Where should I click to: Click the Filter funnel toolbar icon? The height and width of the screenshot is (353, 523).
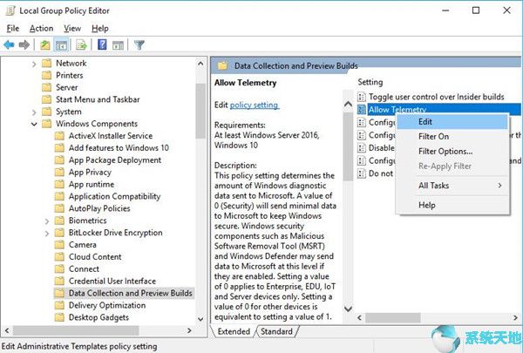[139, 44]
